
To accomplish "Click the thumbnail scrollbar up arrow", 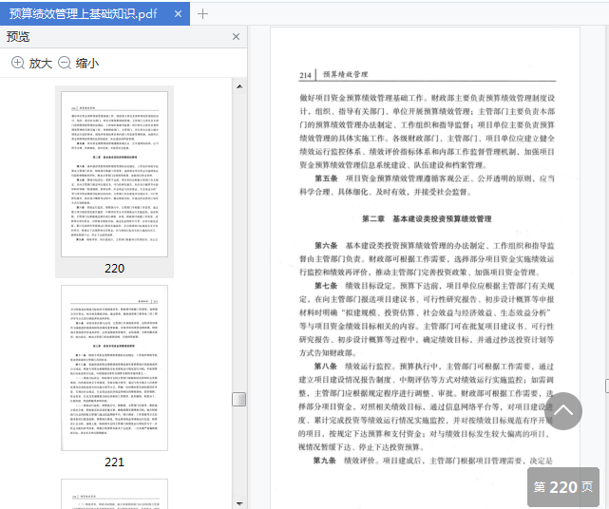I will (x=239, y=86).
